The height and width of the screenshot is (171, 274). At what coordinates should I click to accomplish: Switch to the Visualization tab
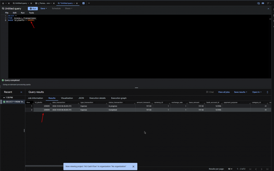(67, 98)
